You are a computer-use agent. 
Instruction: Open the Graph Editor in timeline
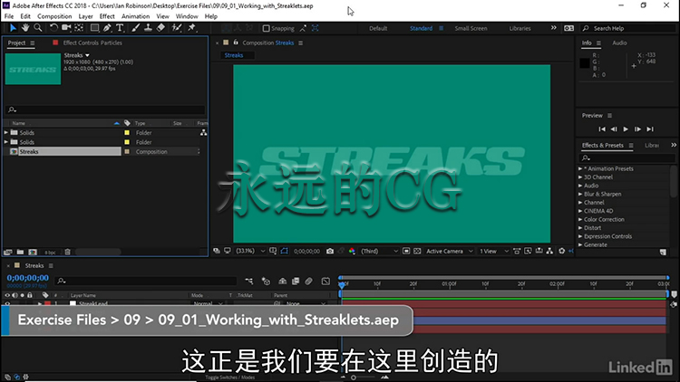[x=325, y=282]
